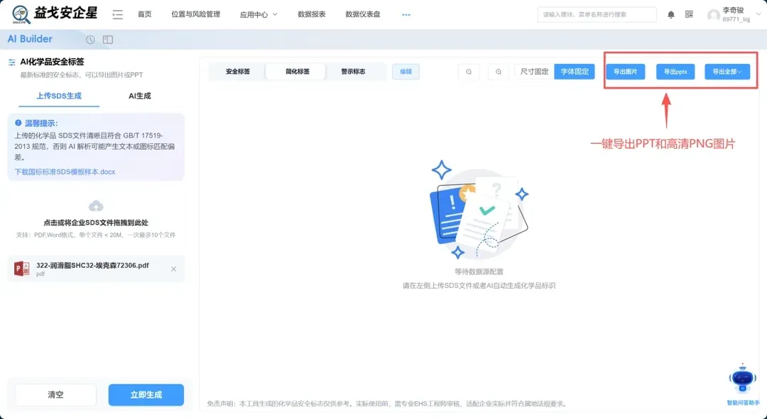Click the 导出pptx button
Image resolution: width=767 pixels, height=419 pixels.
(x=675, y=72)
